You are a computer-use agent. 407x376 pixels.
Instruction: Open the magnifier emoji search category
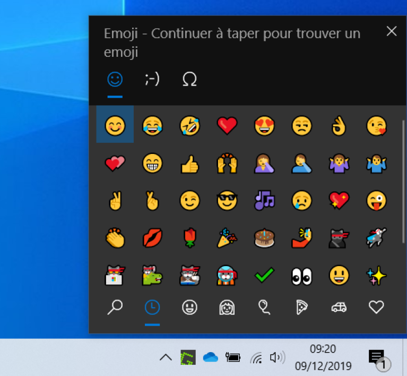click(x=115, y=307)
